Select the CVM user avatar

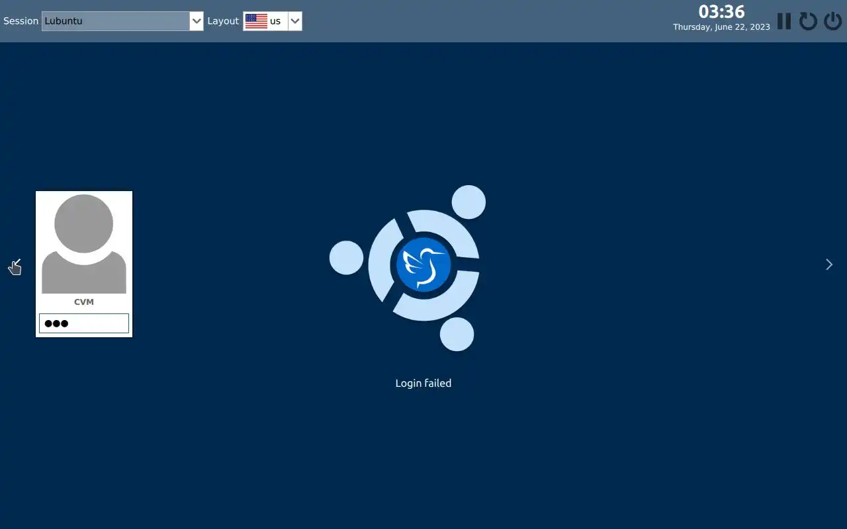pyautogui.click(x=84, y=244)
